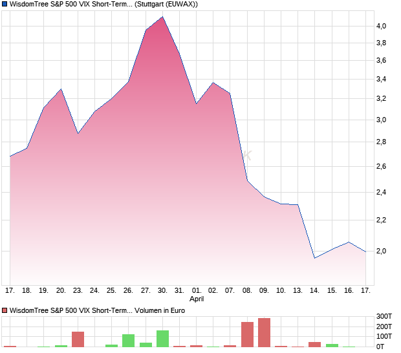Image resolution: width=401 pixels, height=353 pixels.
Task: Click the '3,8' price axis label
Action: 381,43
